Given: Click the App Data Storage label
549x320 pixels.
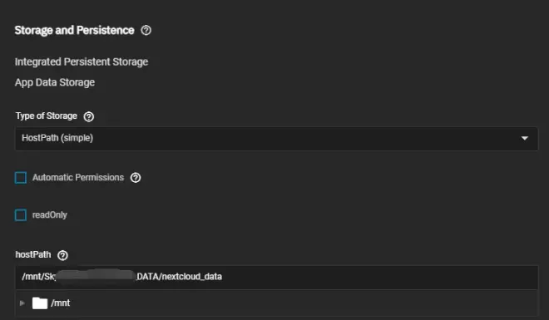Looking at the screenshot, I should [x=55, y=82].
